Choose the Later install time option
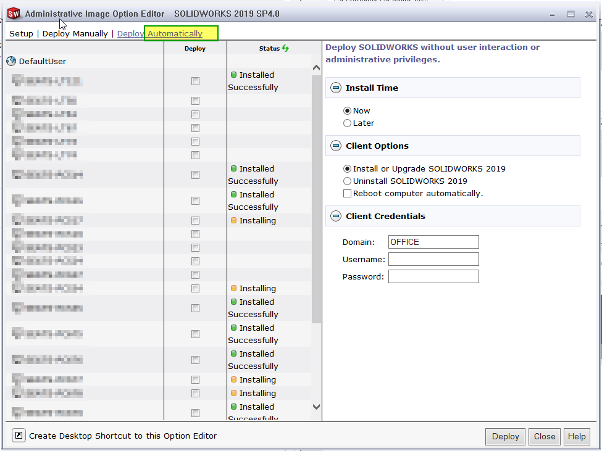 347,123
